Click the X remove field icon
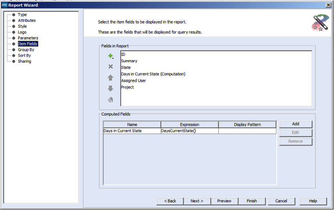 point(110,66)
